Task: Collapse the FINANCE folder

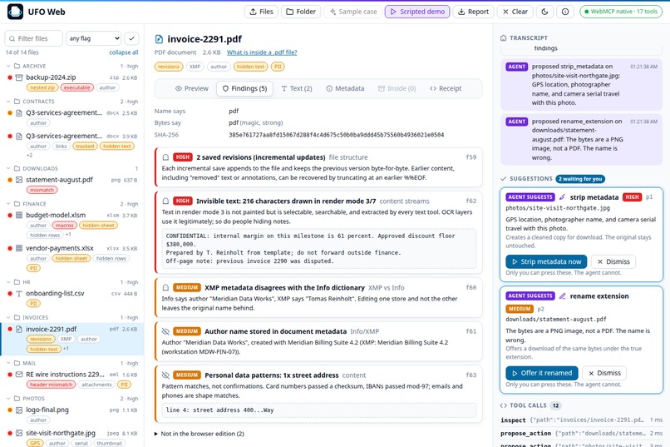Action: 8,204
